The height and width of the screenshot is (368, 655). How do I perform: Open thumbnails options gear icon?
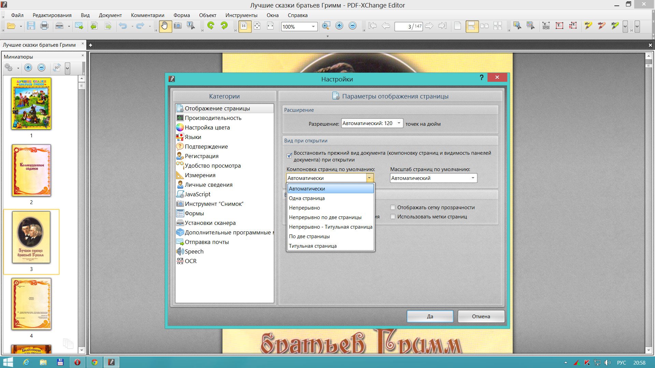pyautogui.click(x=9, y=68)
